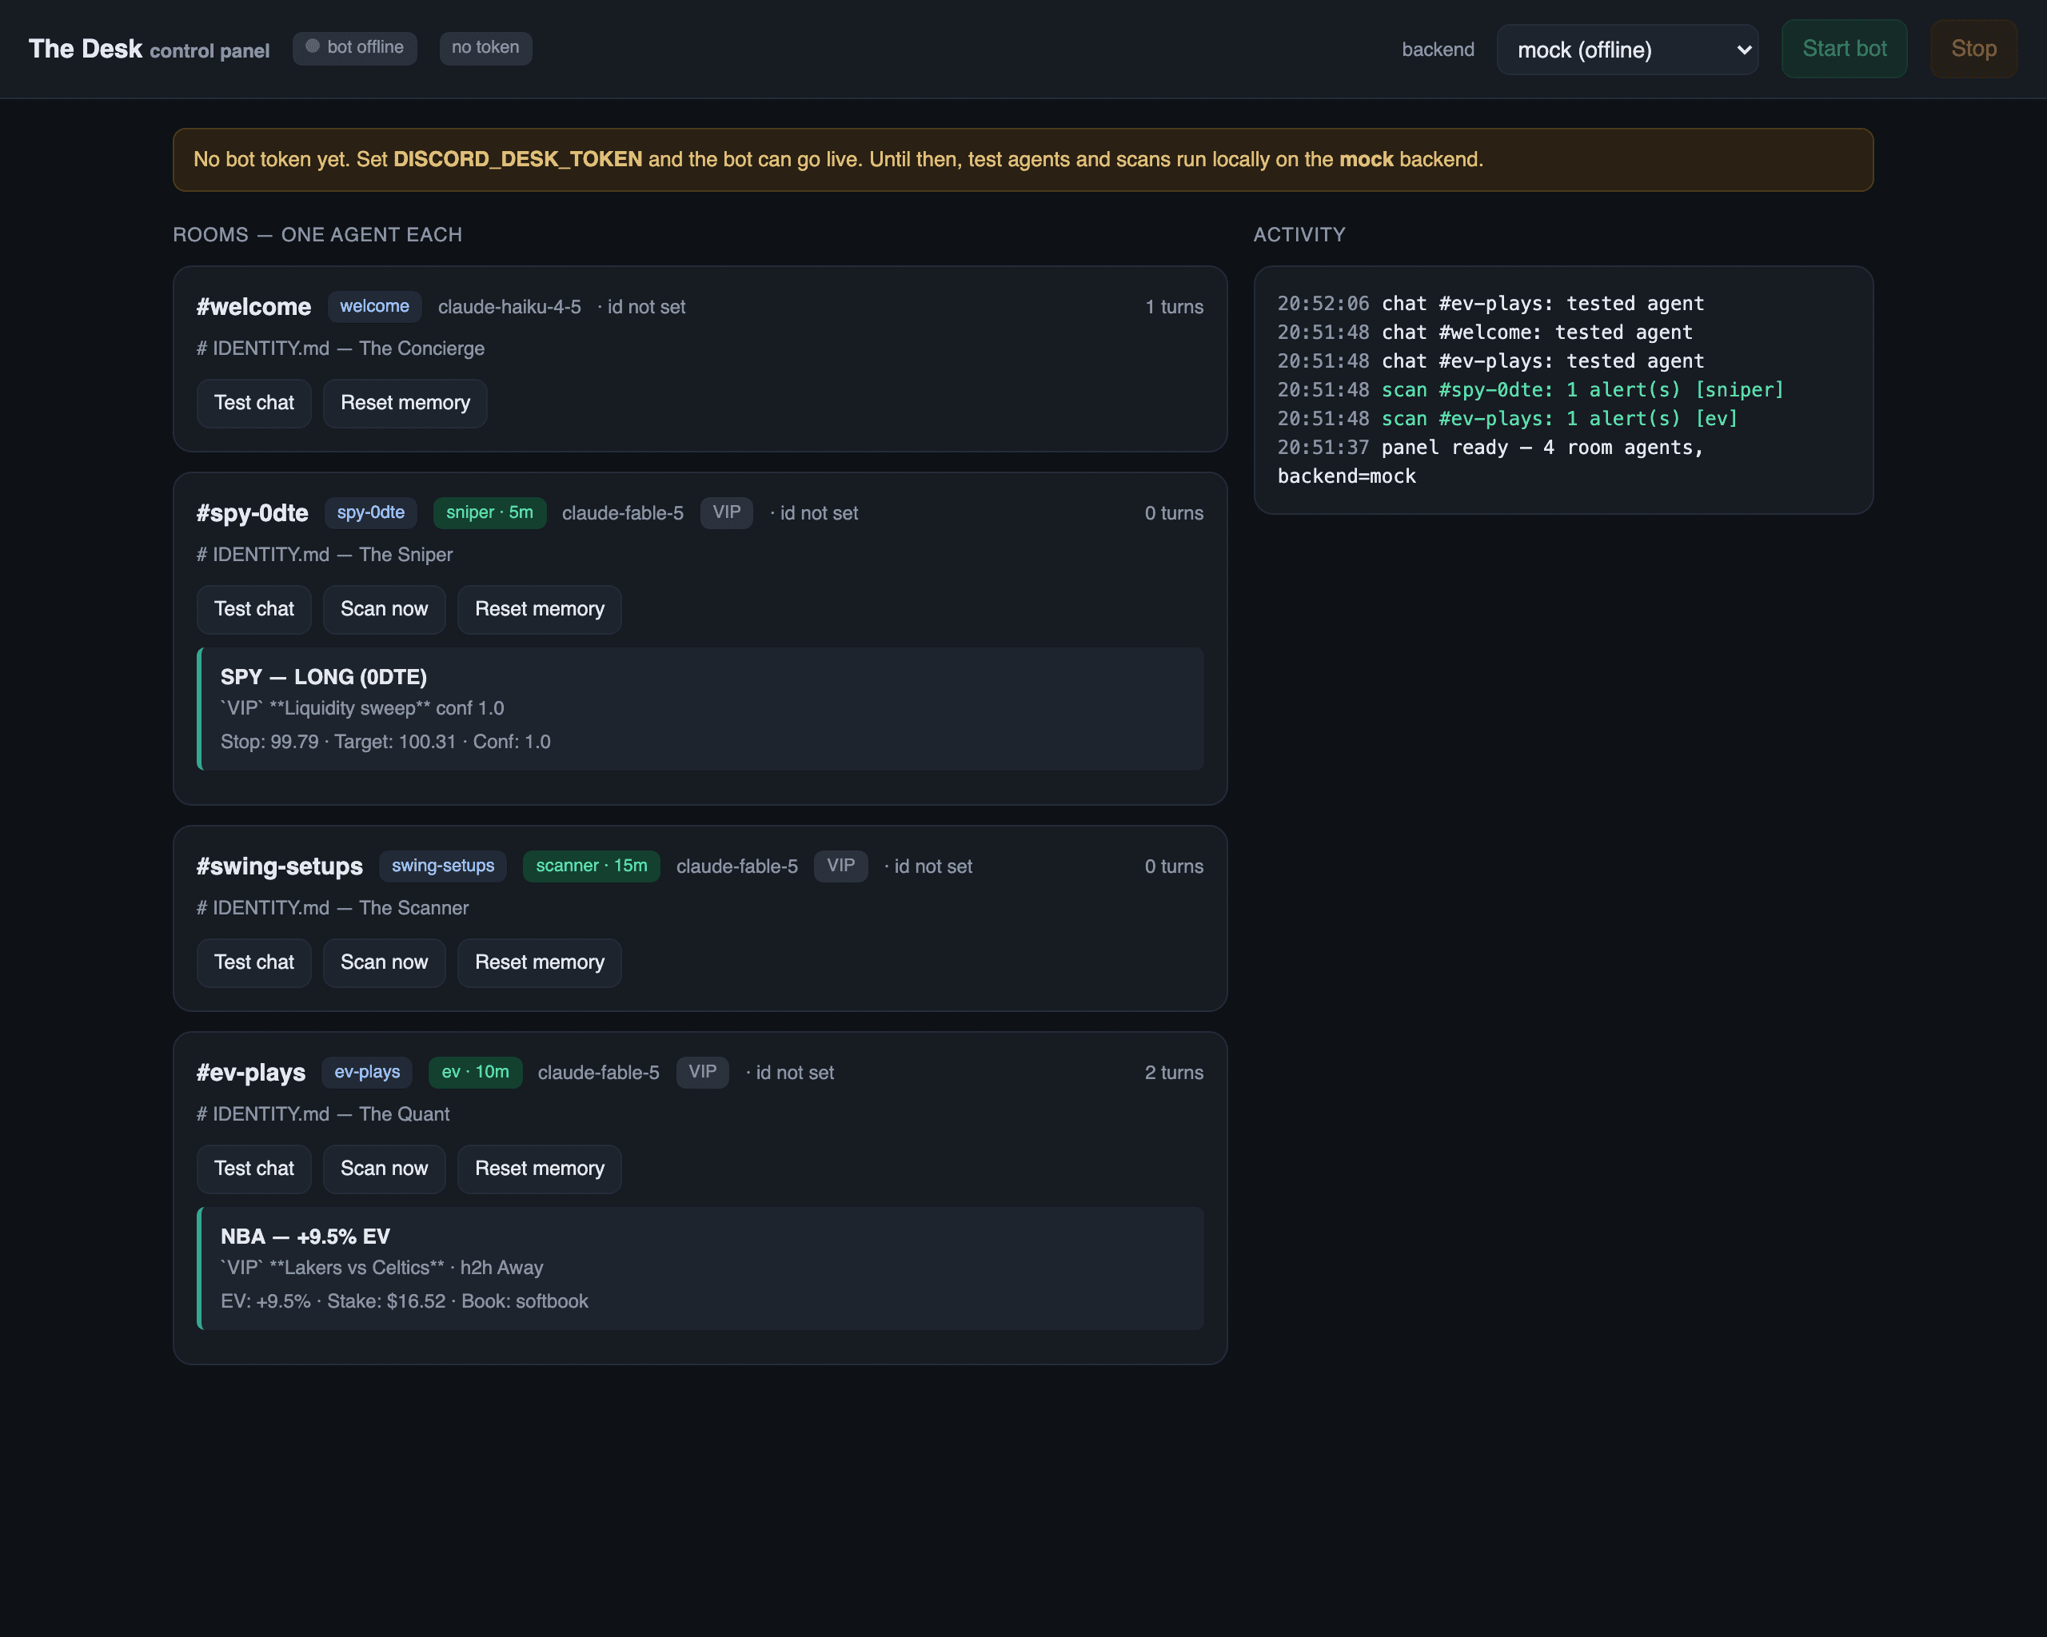Click the Start bot button
Viewport: 2047px width, 1637px height.
pyautogui.click(x=1844, y=49)
